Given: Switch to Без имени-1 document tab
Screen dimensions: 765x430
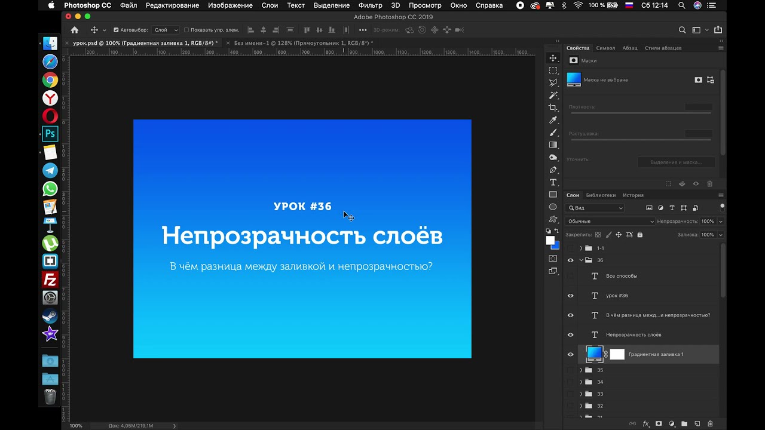Looking at the screenshot, I should 303,43.
